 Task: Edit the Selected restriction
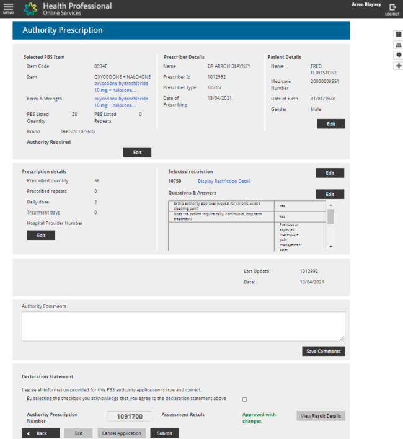coord(330,173)
